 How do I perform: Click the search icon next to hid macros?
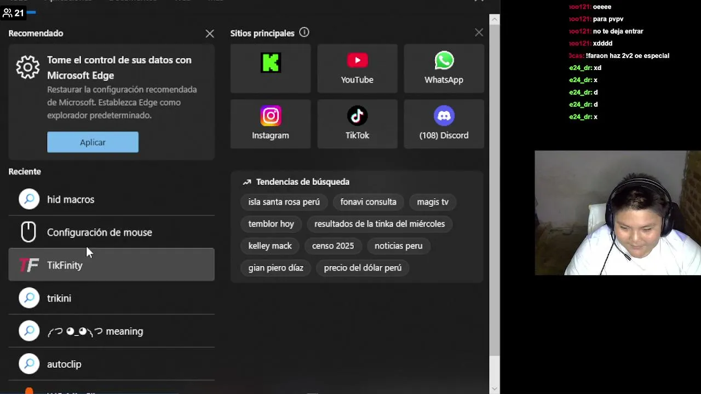[29, 199]
